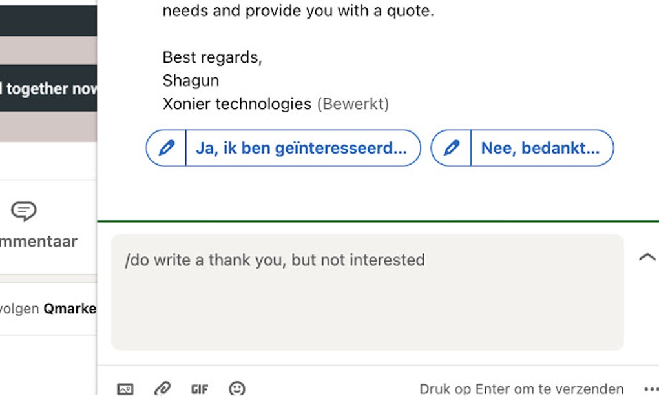659x412 pixels.
Task: Open the GIF picker
Action: 200,389
